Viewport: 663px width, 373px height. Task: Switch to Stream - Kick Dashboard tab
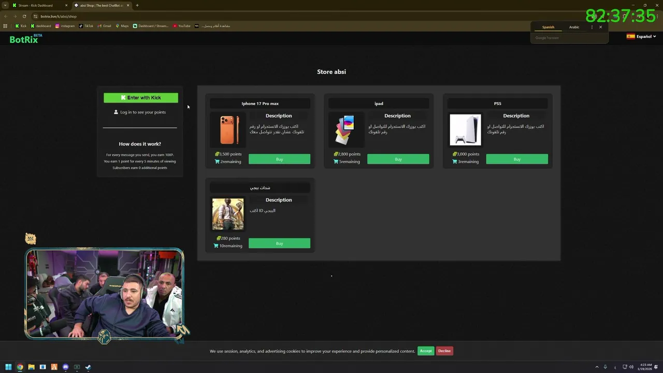39,5
